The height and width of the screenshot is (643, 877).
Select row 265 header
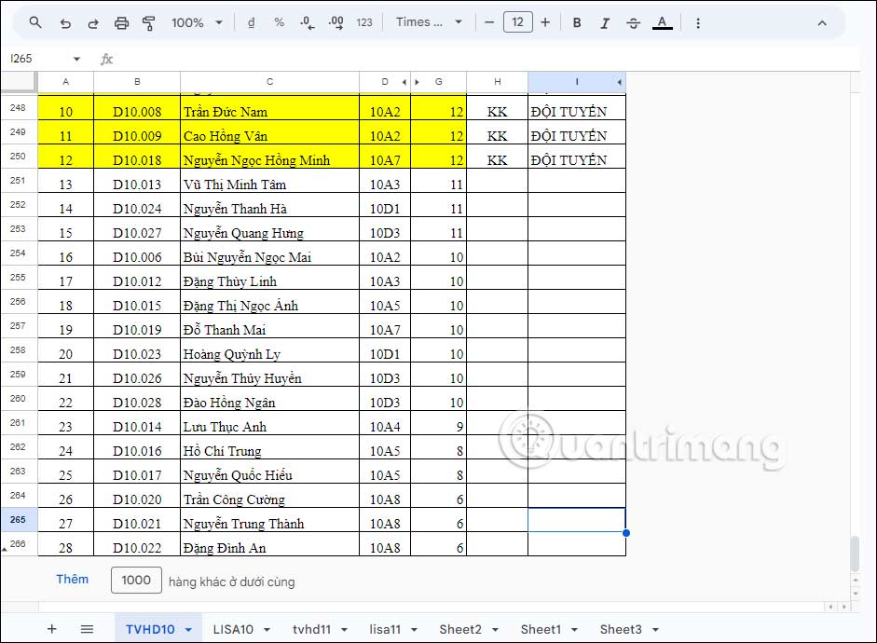point(19,519)
